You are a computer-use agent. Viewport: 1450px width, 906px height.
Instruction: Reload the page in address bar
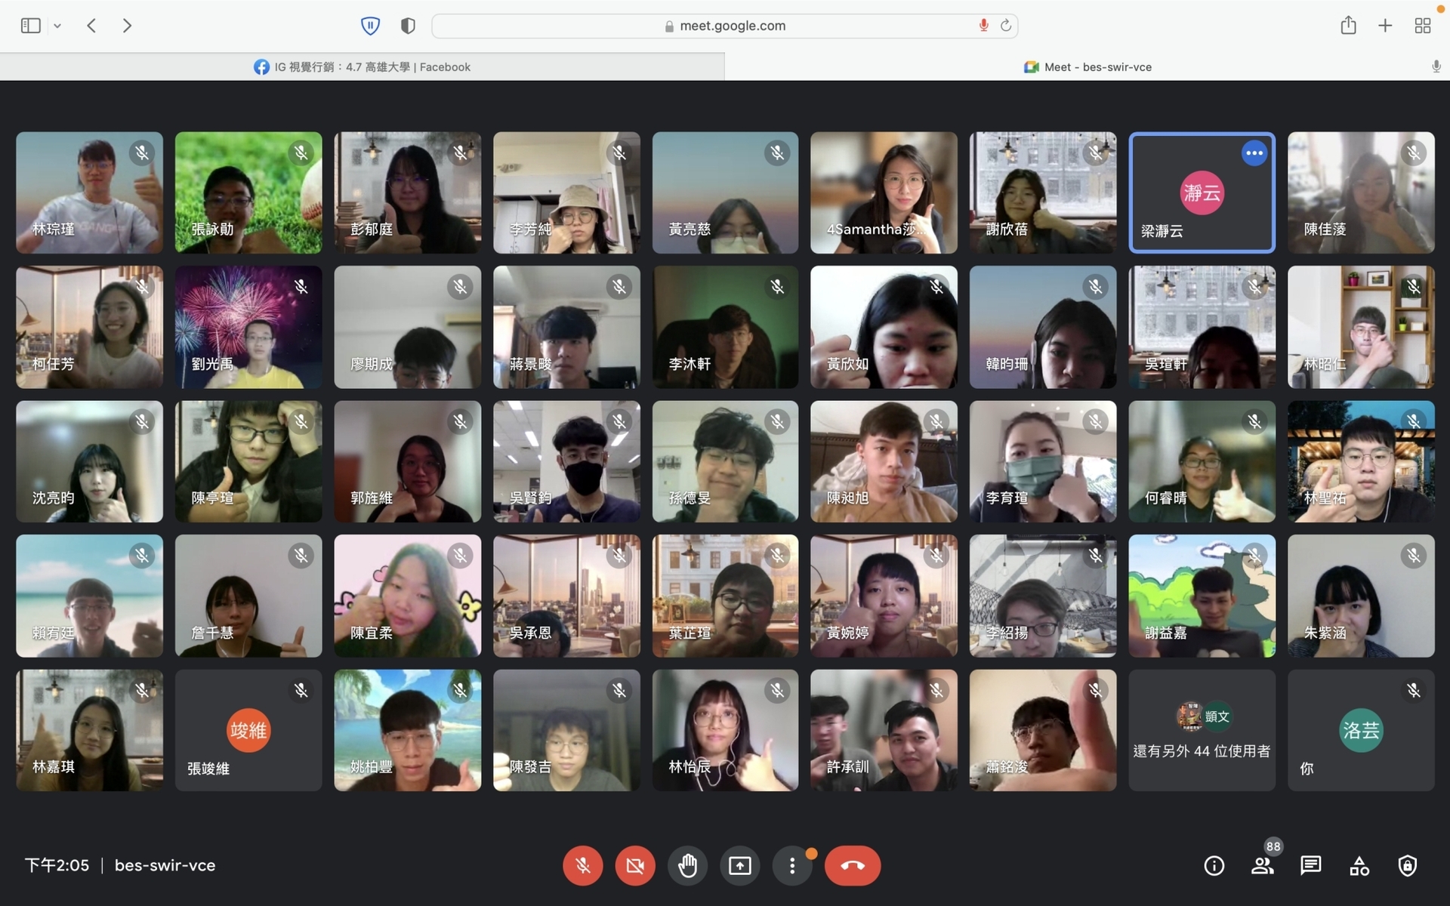(1005, 26)
